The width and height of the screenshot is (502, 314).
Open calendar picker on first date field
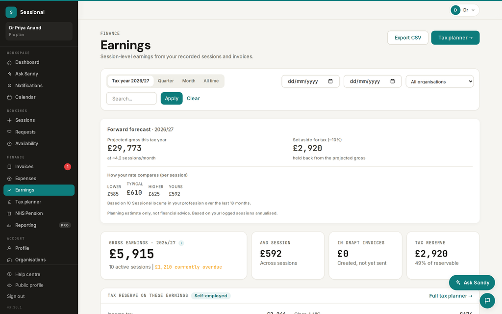[330, 81]
